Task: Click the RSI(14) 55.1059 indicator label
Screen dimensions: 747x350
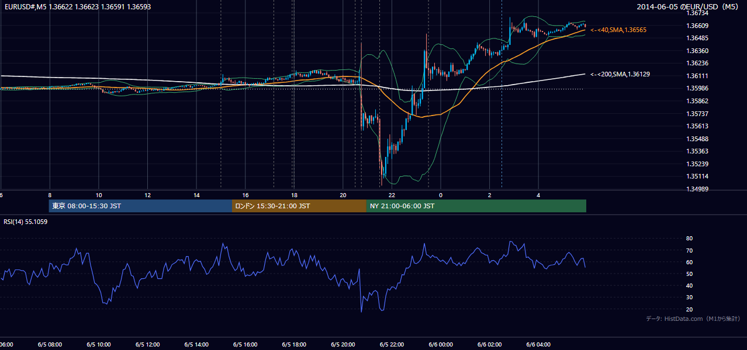Action: [25, 222]
